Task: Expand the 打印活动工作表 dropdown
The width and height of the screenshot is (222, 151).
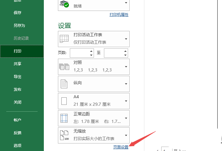Action: [x=126, y=39]
